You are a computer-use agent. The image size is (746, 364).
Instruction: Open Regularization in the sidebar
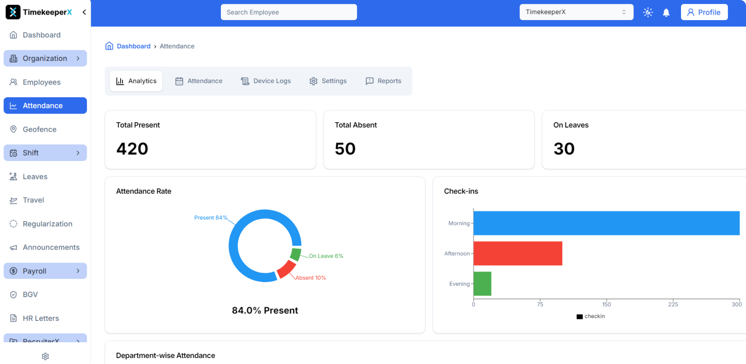point(45,224)
